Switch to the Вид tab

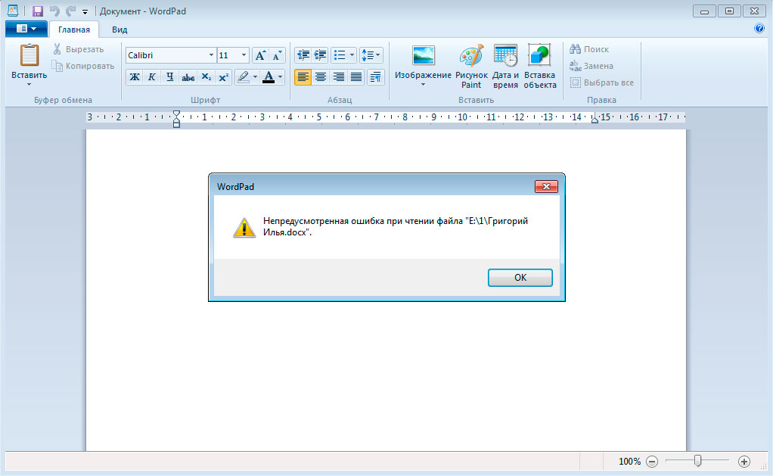(120, 30)
